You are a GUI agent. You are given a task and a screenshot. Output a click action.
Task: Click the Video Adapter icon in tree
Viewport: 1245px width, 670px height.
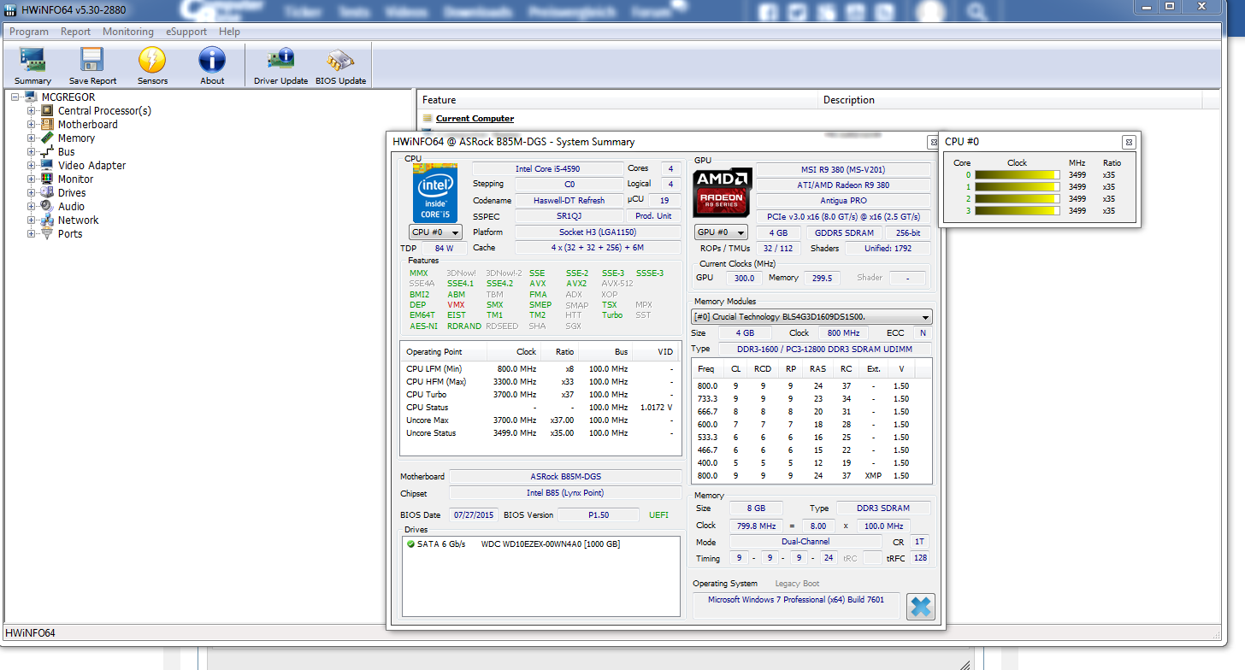pos(47,165)
